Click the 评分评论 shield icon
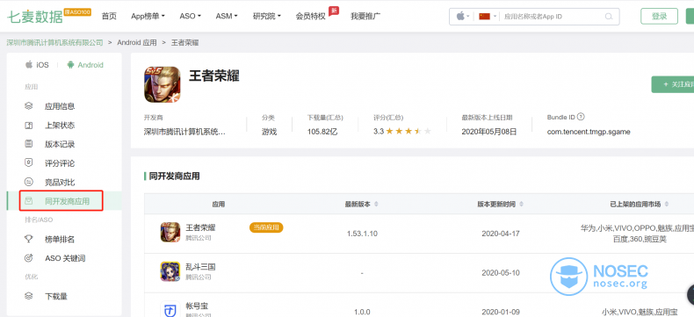The height and width of the screenshot is (317, 694). [x=29, y=163]
